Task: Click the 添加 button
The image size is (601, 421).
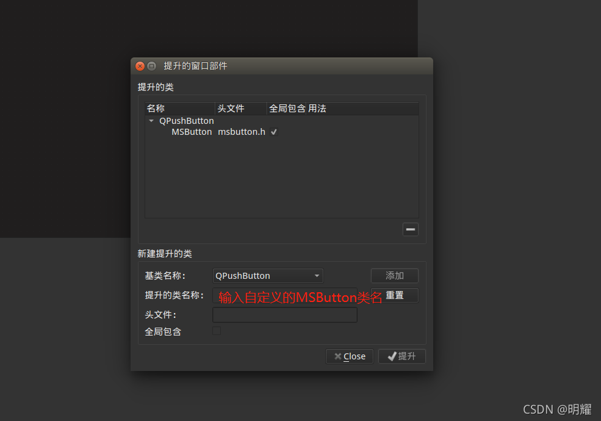Action: (394, 276)
